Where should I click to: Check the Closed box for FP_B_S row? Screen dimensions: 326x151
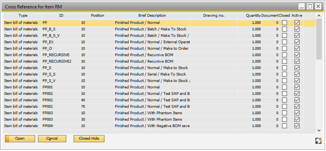284,29
